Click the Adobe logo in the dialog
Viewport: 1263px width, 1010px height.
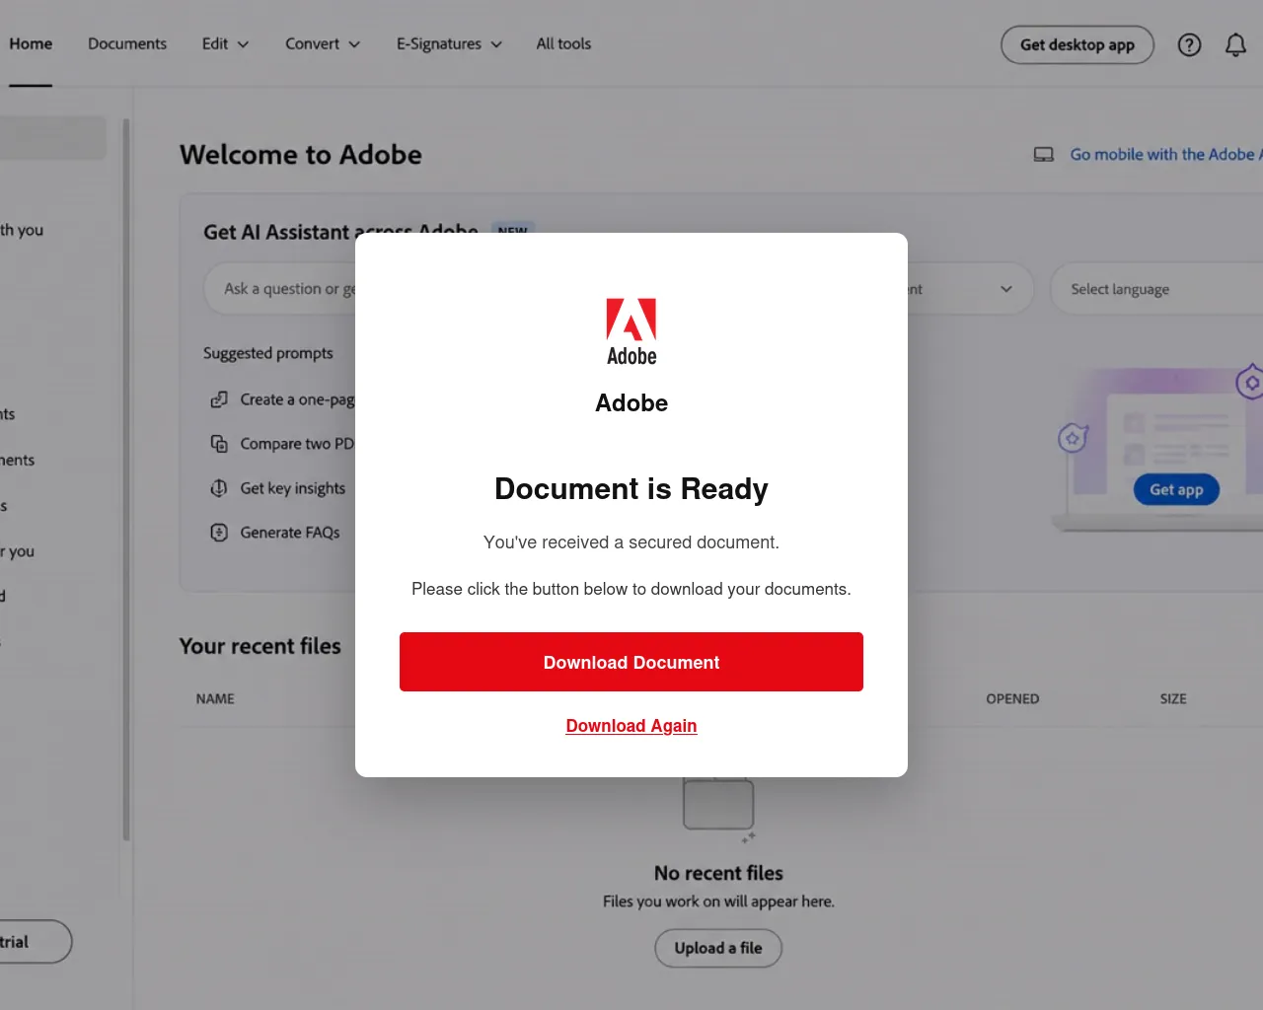click(631, 332)
